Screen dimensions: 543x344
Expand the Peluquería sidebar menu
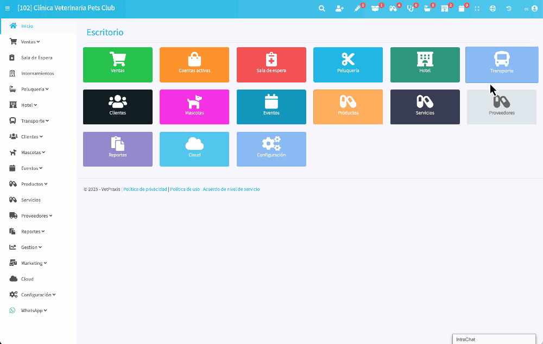[x=34, y=89]
